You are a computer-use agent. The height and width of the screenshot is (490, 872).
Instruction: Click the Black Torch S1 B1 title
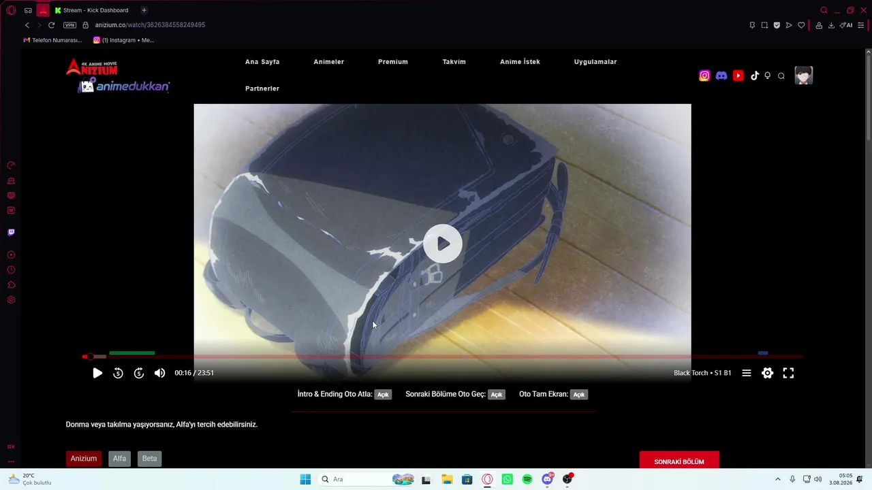click(x=702, y=373)
